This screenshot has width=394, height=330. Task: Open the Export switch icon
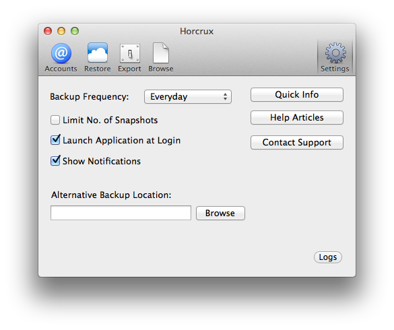pyautogui.click(x=130, y=53)
